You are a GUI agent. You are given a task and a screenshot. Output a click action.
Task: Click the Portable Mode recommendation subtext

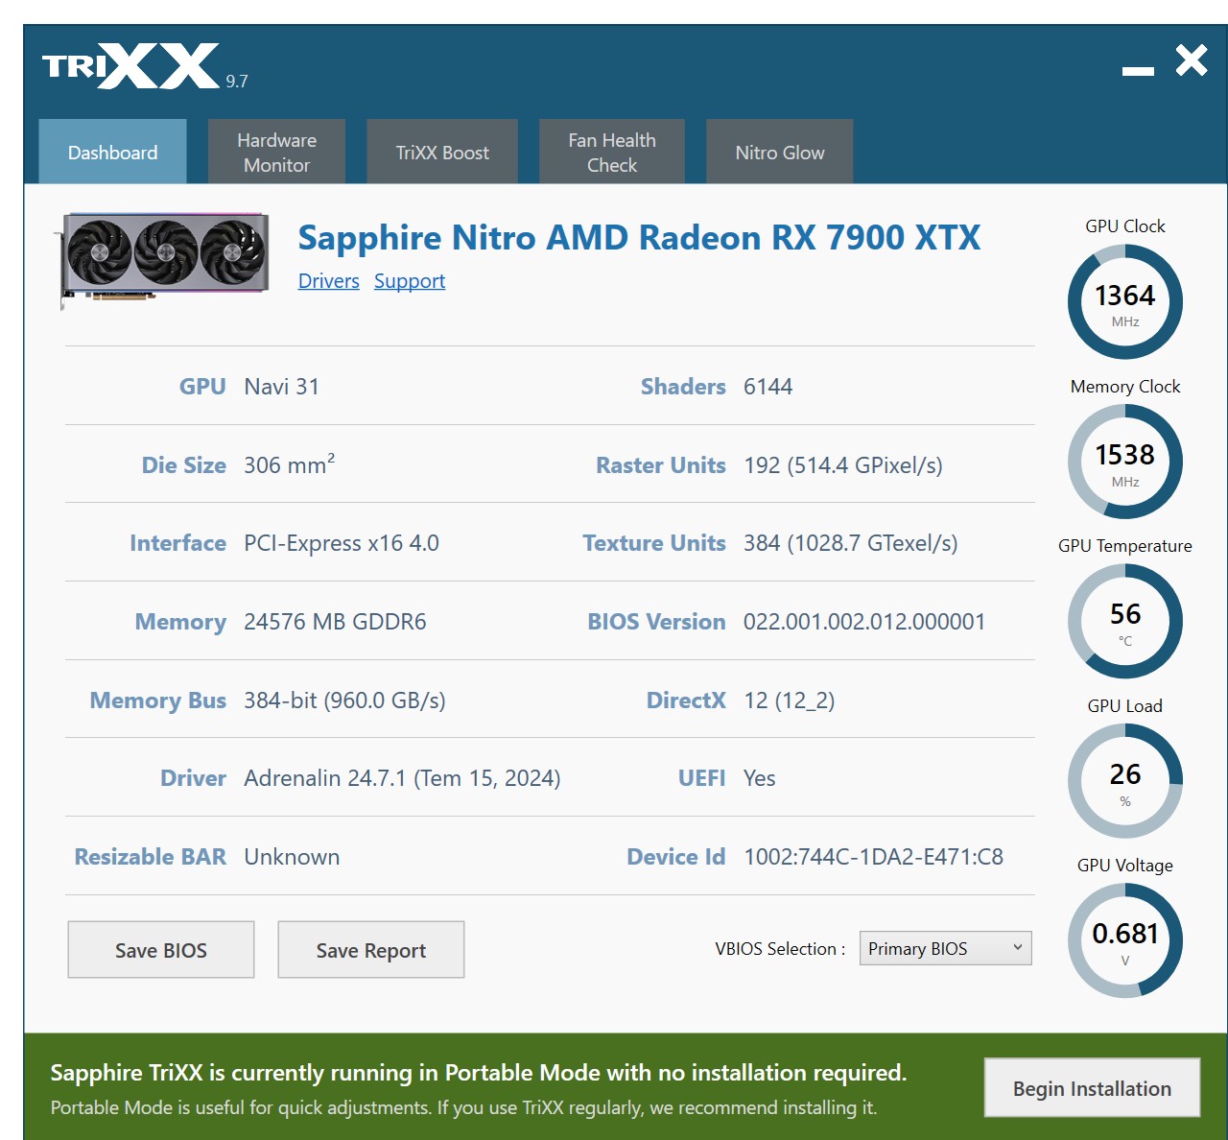click(464, 1107)
